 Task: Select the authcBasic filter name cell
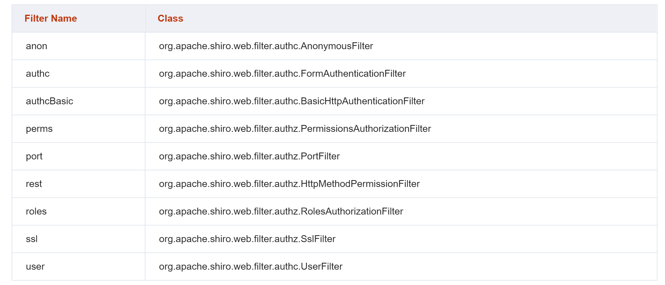coord(78,101)
